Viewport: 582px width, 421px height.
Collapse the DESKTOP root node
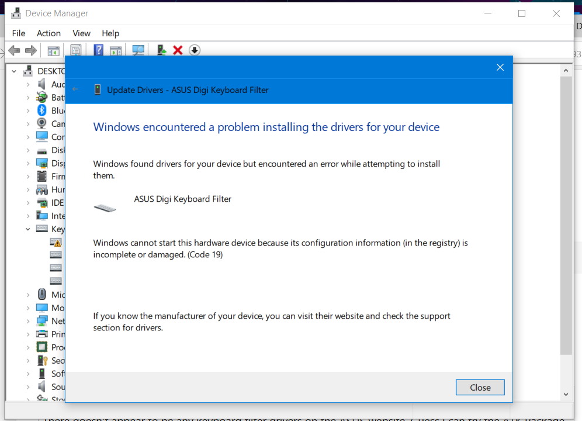14,71
